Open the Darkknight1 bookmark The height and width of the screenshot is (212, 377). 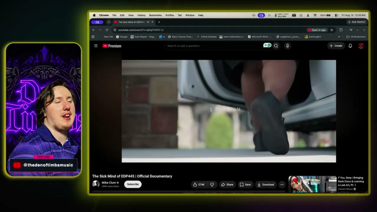point(313,37)
